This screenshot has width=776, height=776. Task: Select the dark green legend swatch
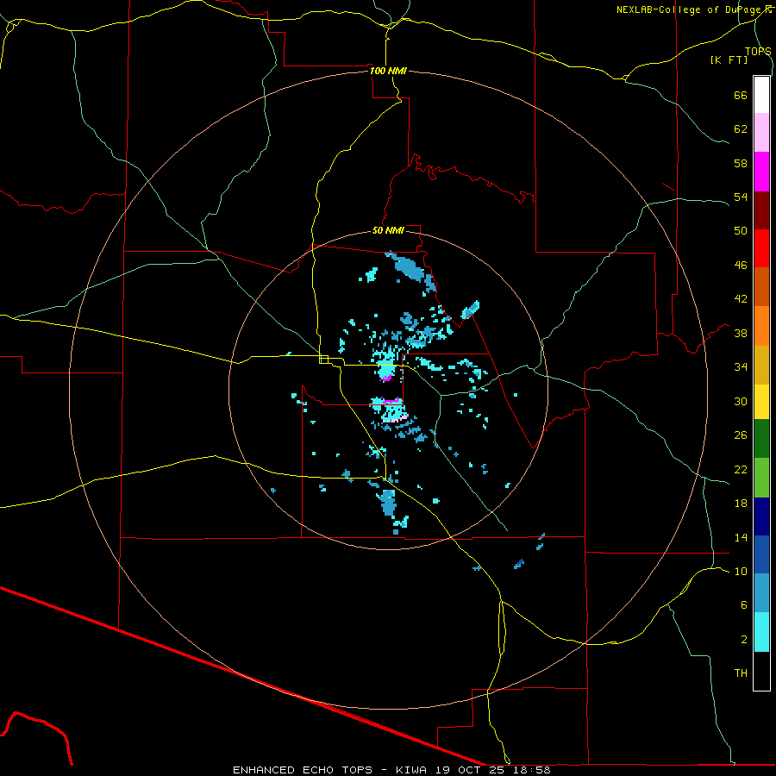tap(761, 439)
